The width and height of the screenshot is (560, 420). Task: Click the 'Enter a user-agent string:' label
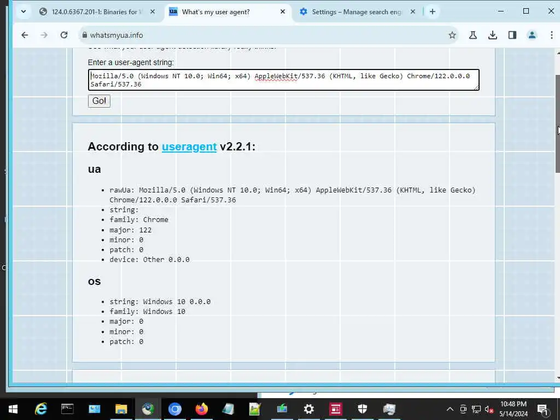(x=131, y=62)
